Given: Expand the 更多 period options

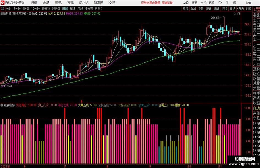Looking at the screenshot, I should point(98,9).
